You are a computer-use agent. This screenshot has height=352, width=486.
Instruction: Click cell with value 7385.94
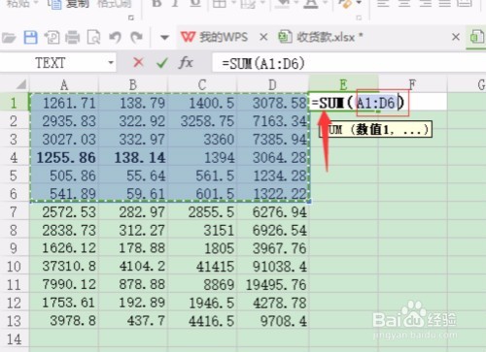pos(273,140)
